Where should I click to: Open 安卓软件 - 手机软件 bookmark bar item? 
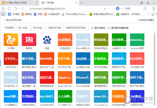(128, 14)
